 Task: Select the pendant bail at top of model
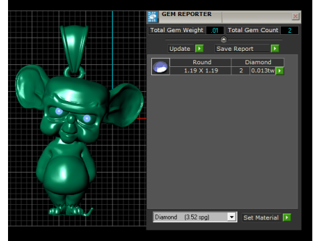[x=74, y=48]
